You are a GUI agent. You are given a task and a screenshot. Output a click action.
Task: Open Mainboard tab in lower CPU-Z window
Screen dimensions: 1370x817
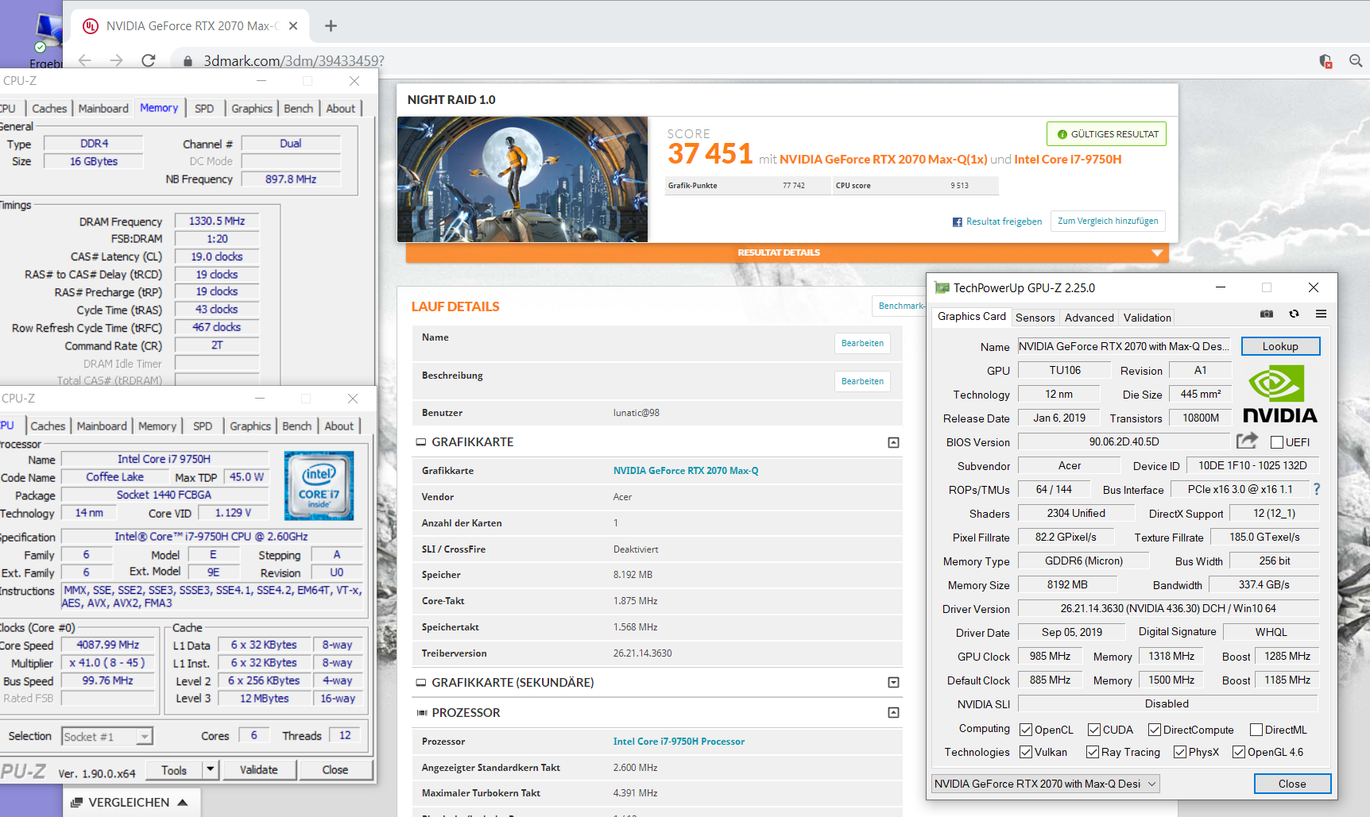(102, 426)
